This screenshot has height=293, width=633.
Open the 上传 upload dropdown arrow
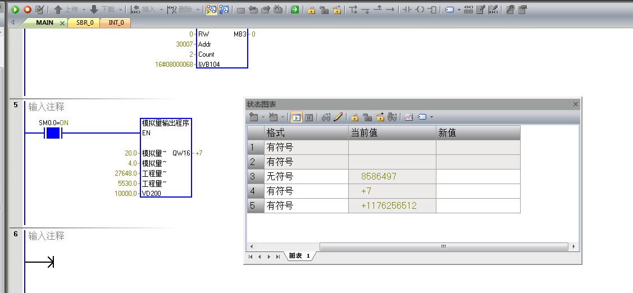(84, 10)
